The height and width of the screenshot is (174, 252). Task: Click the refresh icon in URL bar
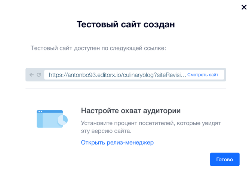coord(39,75)
